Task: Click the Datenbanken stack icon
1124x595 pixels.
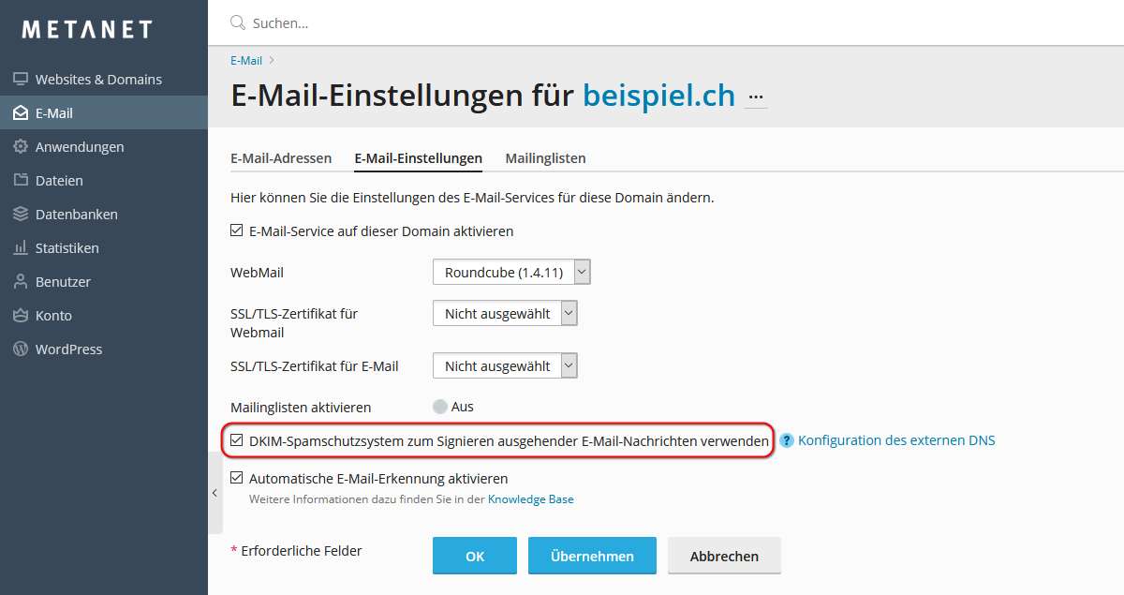Action: pos(21,215)
